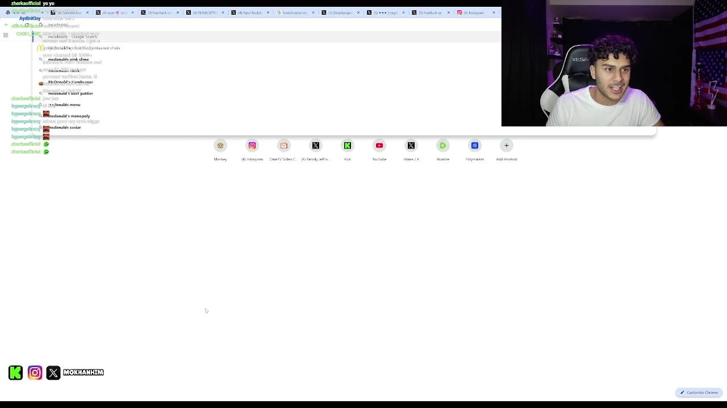
Task: Click the Add shortcut plus button
Action: coord(507,146)
